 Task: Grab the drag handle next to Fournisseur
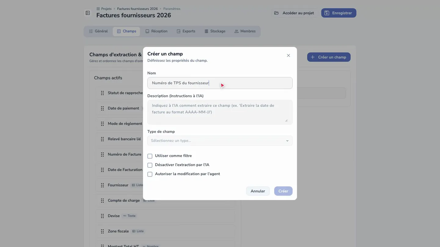click(102, 185)
